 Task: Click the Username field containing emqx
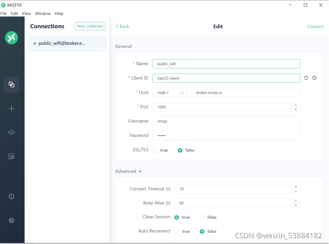point(226,121)
